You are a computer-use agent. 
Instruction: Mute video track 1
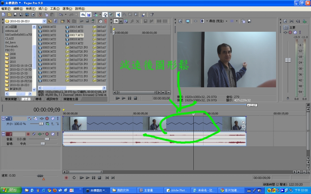(52, 119)
